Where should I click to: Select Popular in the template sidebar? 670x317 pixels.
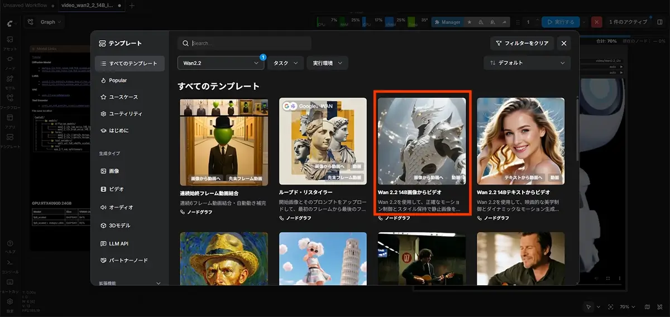click(x=118, y=80)
